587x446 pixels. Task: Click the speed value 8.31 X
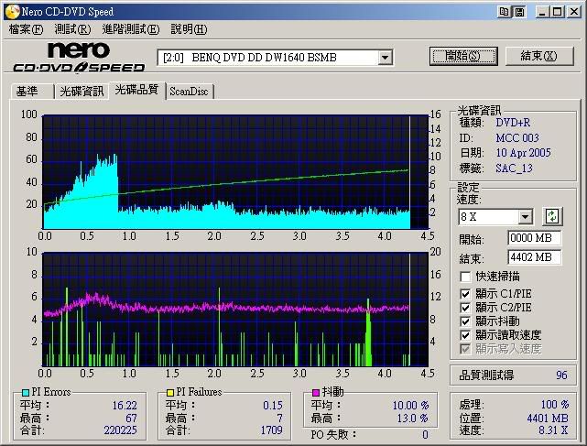click(x=553, y=430)
